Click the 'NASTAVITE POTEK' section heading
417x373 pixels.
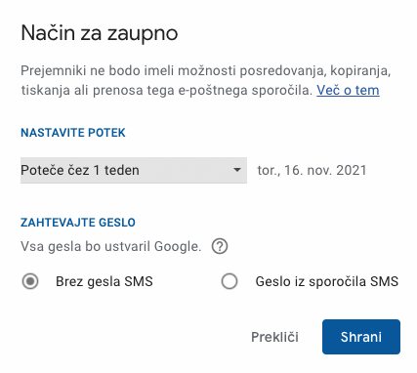(x=73, y=133)
